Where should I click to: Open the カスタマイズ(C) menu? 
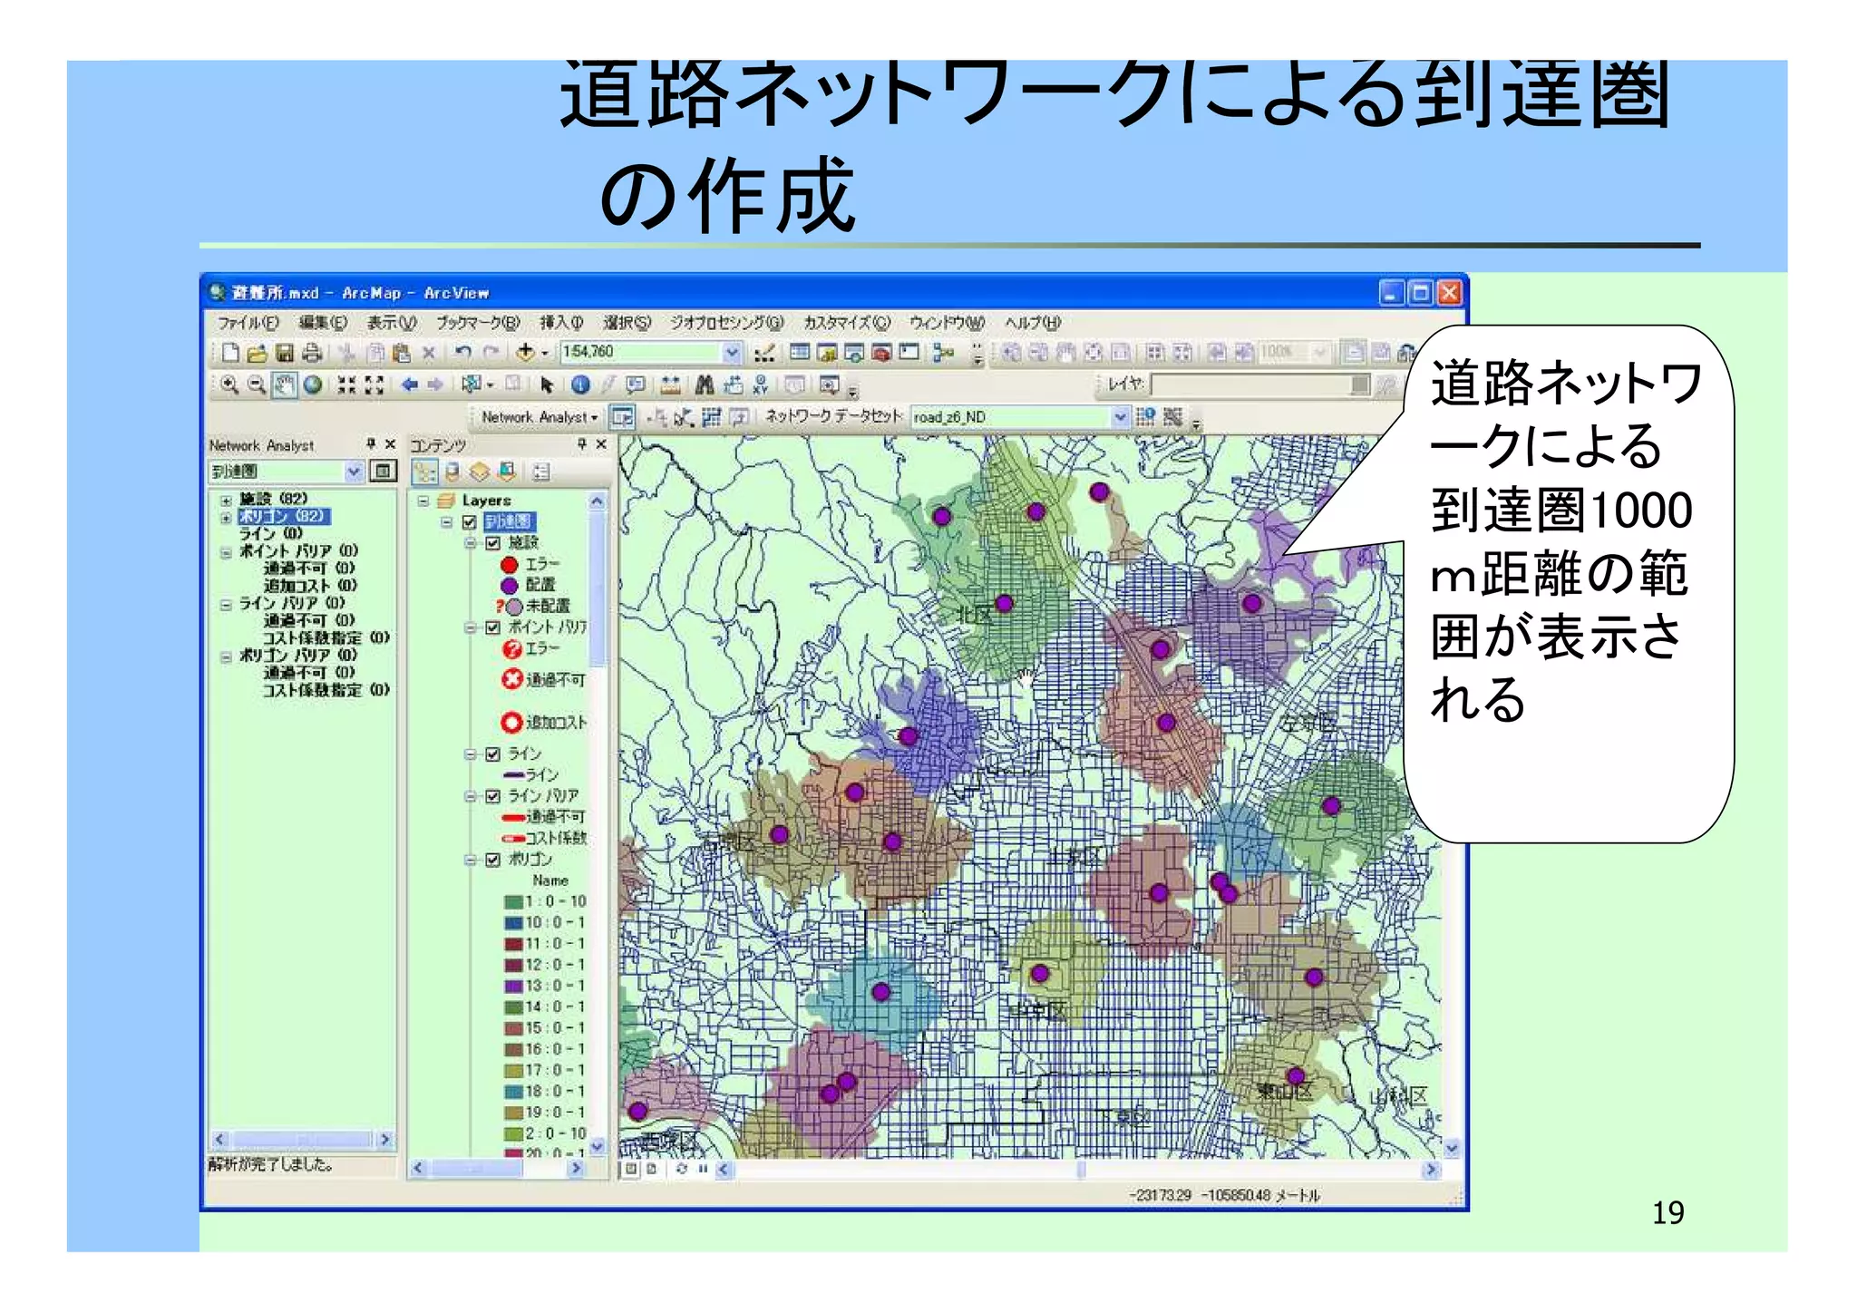point(847,323)
